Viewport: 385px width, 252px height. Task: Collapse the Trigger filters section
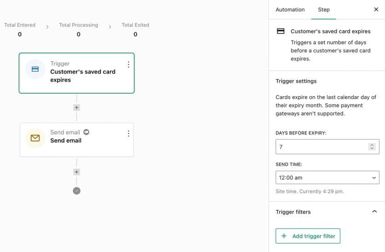(x=374, y=212)
